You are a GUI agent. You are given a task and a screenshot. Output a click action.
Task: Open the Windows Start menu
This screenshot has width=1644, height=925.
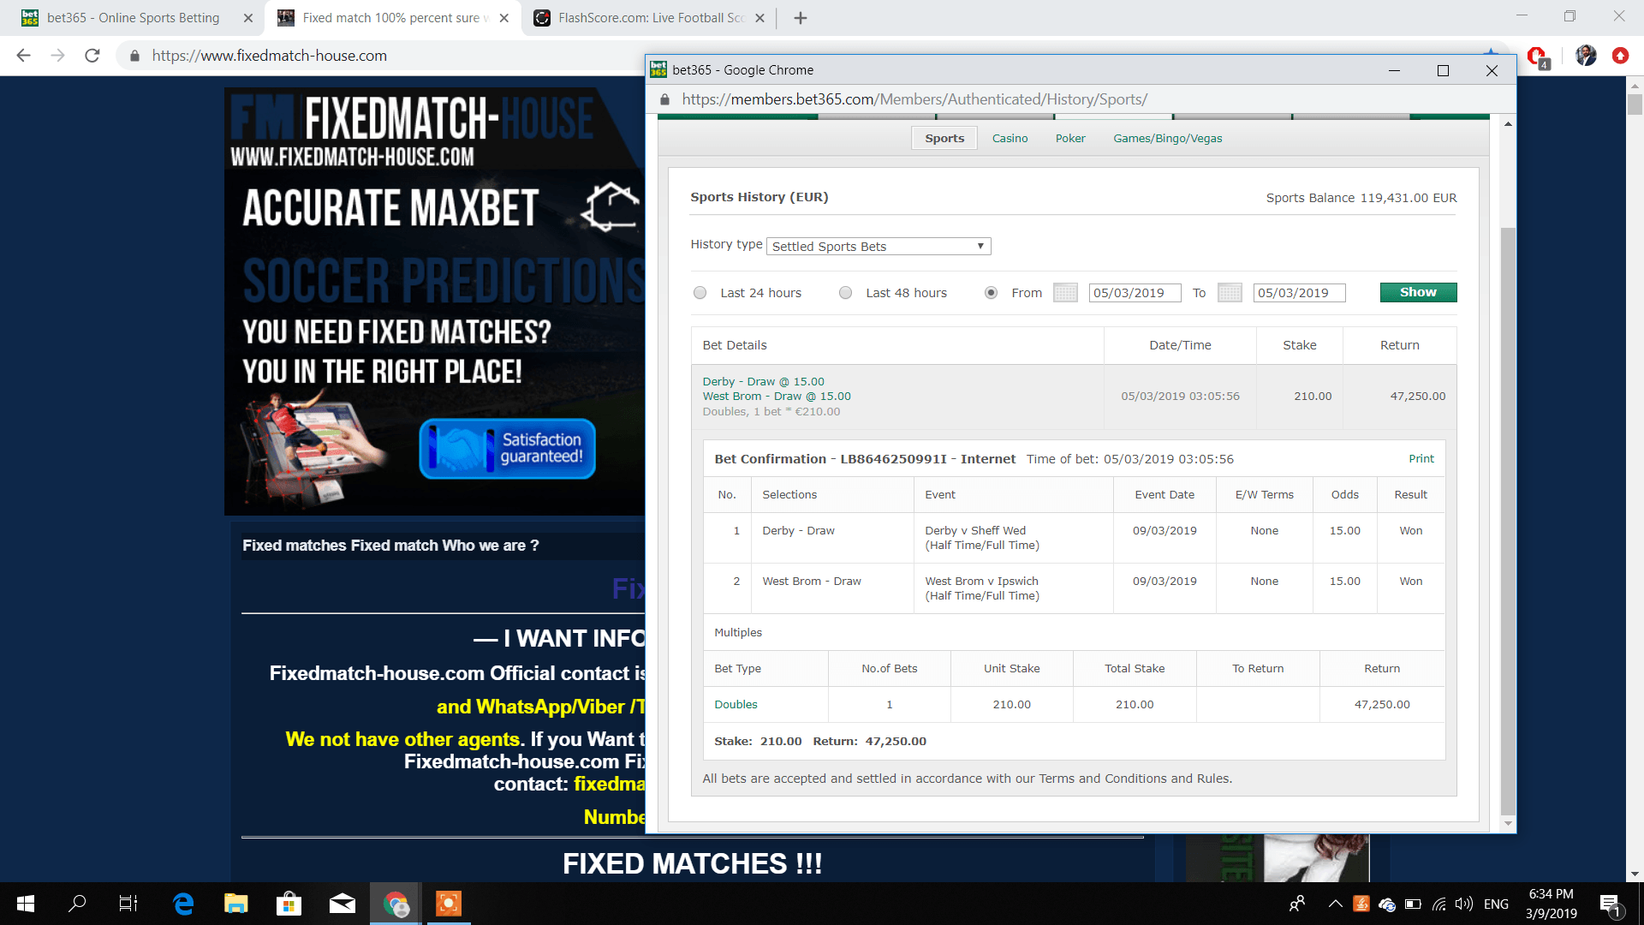26,904
